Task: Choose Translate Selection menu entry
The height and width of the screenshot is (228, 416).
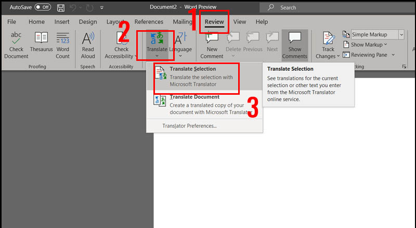Action: pos(197,77)
